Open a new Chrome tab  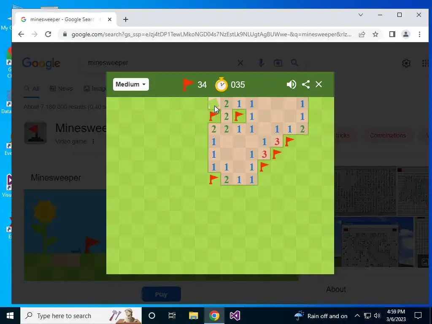(x=126, y=19)
